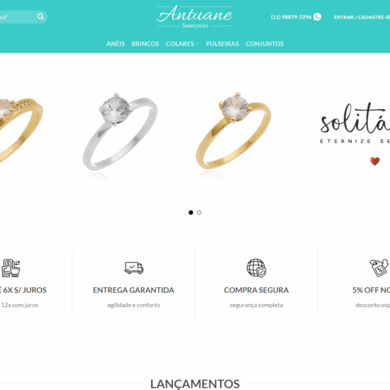Open the Brincos menu

point(145,44)
